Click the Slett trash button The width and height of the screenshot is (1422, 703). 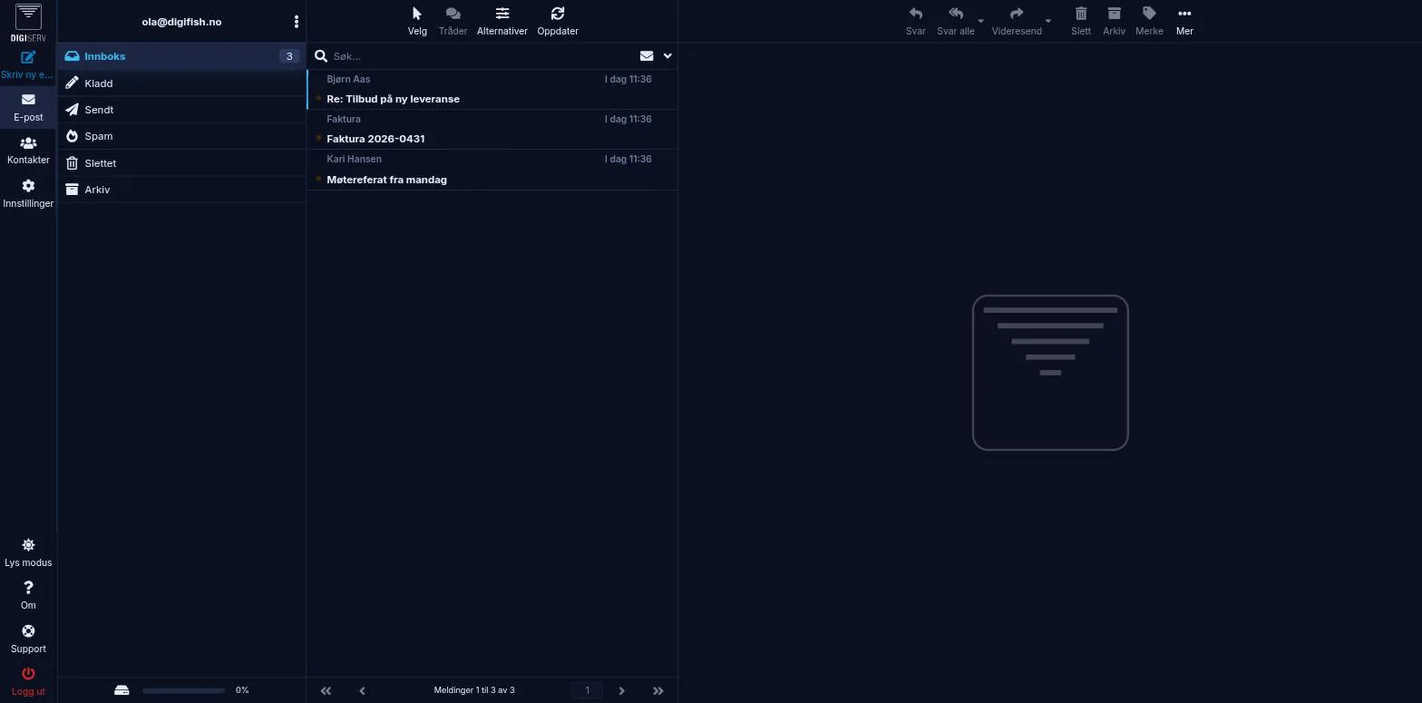1081,21
